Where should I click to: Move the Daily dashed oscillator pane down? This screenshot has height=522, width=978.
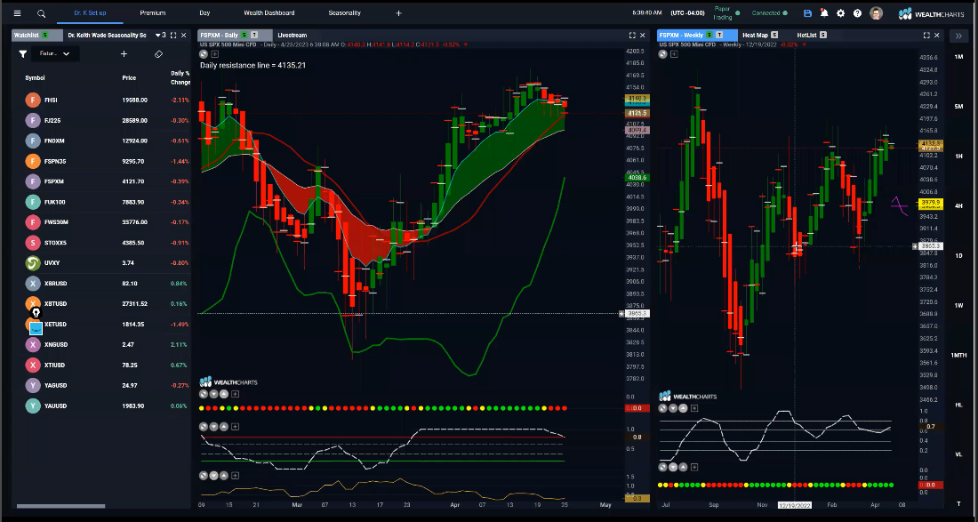[x=214, y=427]
